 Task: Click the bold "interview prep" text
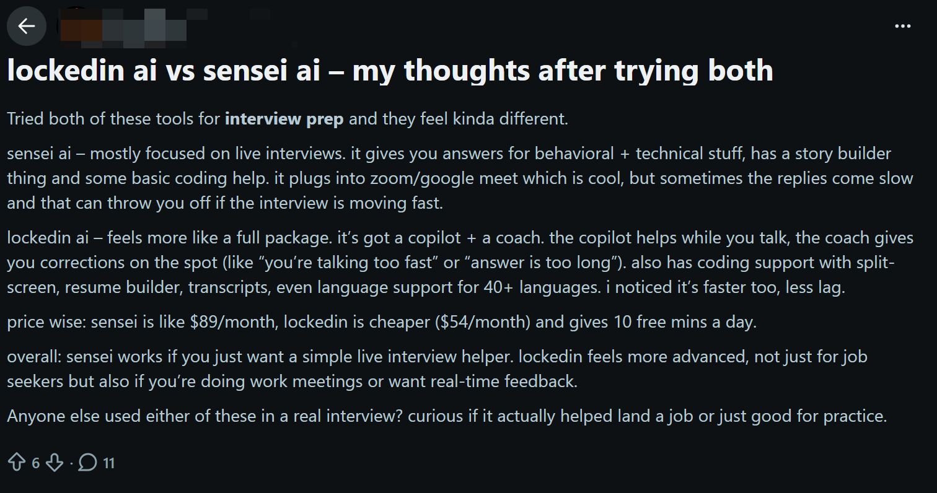pyautogui.click(x=284, y=118)
